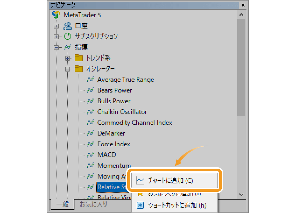Viewport: 296px width, 213px height.
Task: Collapse the オシレーター folder
Action: tap(67, 69)
